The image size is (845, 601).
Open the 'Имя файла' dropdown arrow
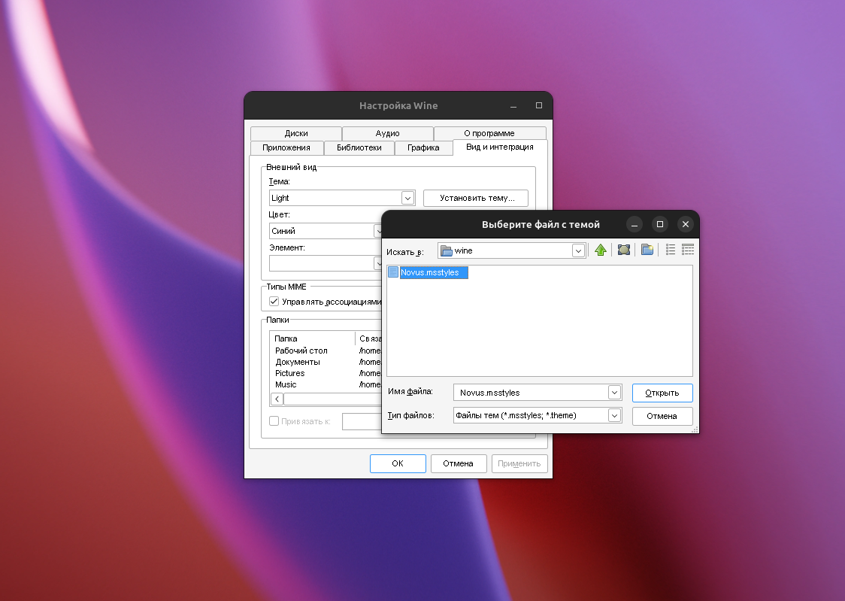[x=614, y=393]
